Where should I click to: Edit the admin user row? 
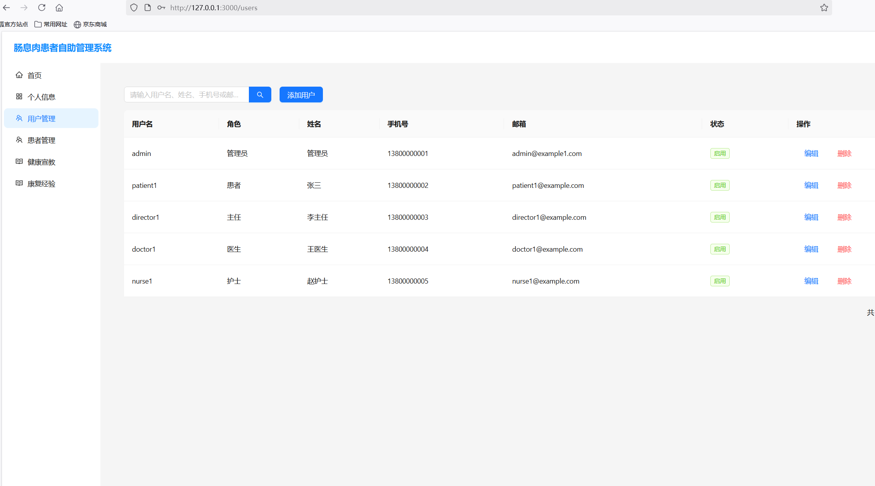[x=811, y=153]
